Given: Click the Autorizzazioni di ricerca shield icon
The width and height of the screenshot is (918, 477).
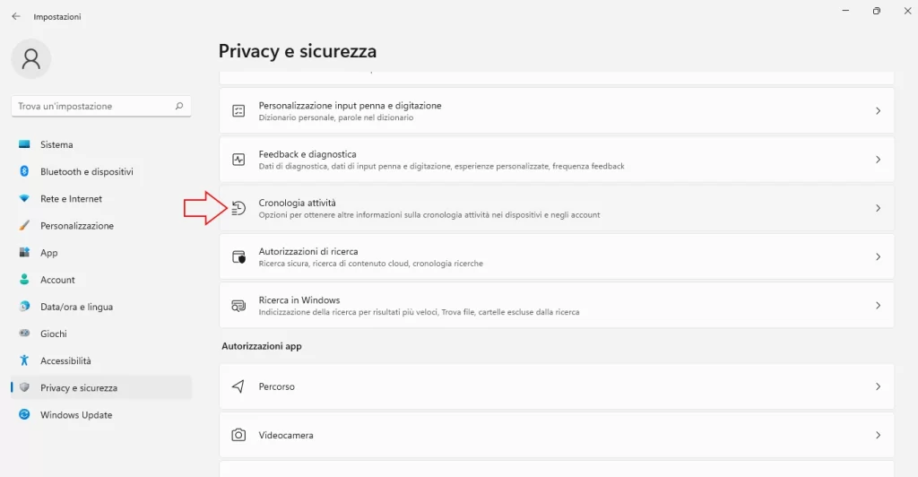Looking at the screenshot, I should point(238,257).
